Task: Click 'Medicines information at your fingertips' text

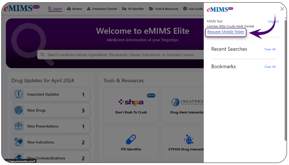Action: [x=143, y=40]
